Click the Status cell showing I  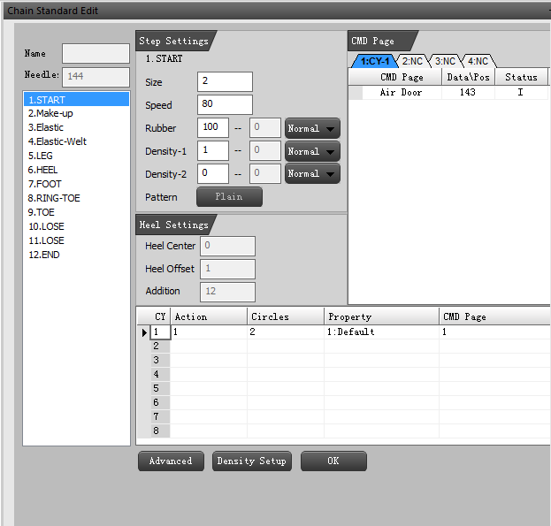point(521,92)
